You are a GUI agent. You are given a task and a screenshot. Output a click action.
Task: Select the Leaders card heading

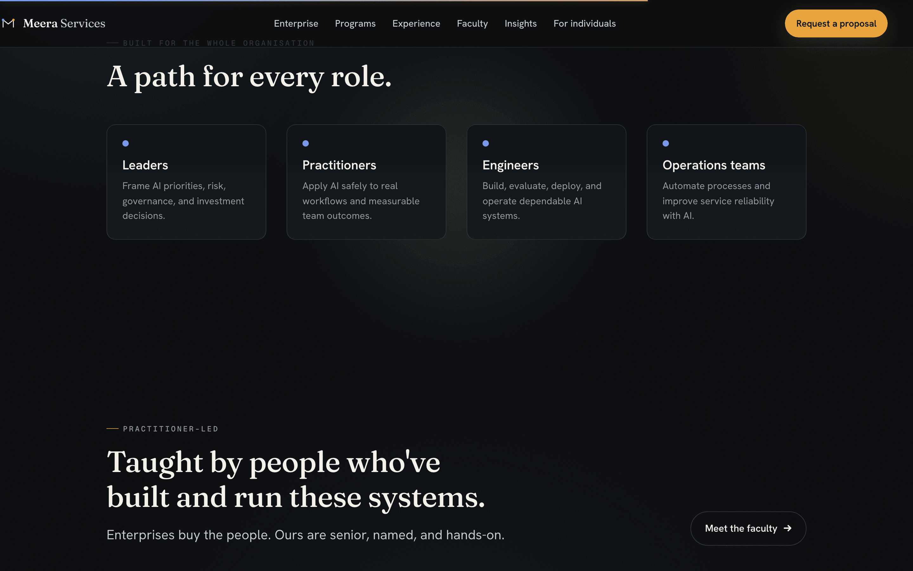point(145,165)
